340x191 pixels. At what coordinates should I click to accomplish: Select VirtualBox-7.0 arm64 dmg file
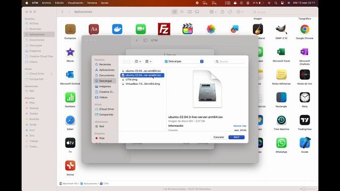pyautogui.click(x=142, y=84)
